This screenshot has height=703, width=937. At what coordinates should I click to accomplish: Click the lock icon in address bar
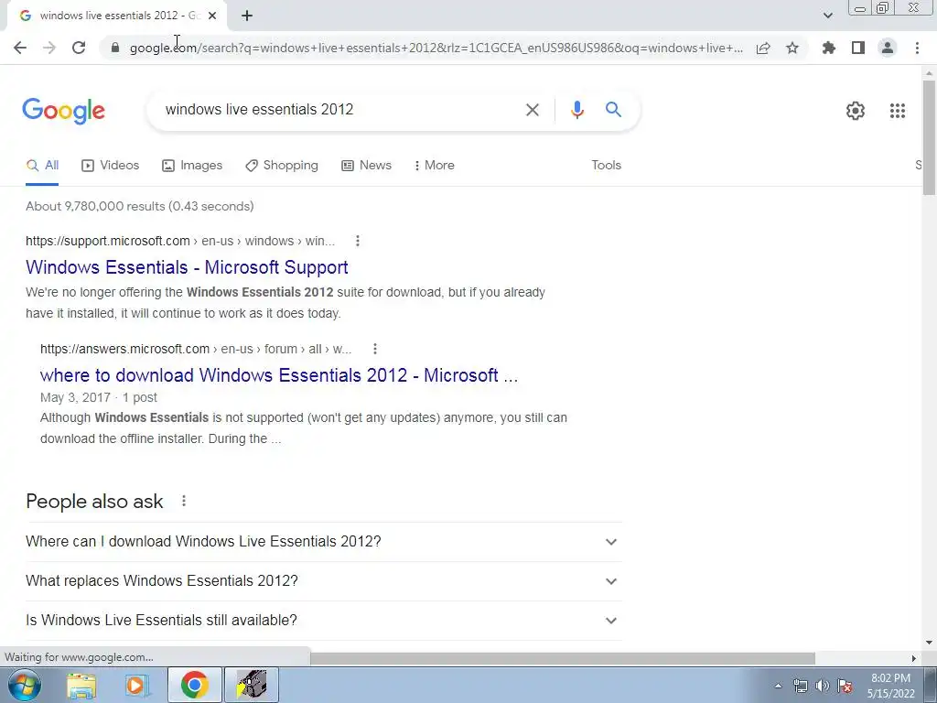pyautogui.click(x=115, y=48)
